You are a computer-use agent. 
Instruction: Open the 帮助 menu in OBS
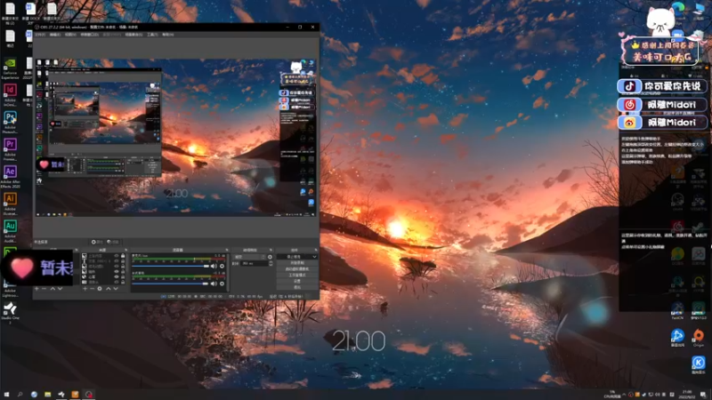coord(168,35)
